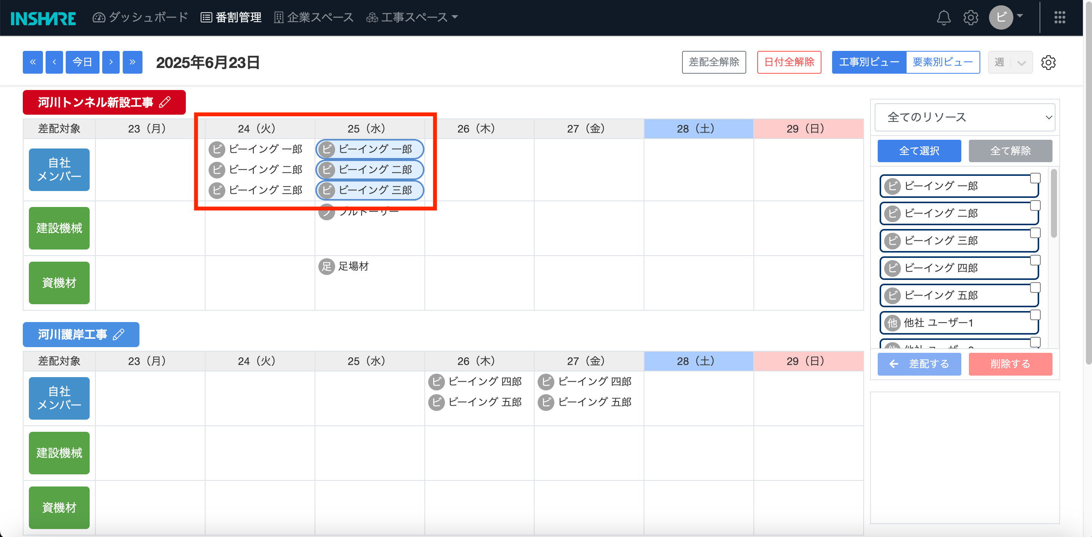Screen dimensions: 1092x537
Task: Switch to 工事別ビュー tab
Action: click(x=869, y=62)
